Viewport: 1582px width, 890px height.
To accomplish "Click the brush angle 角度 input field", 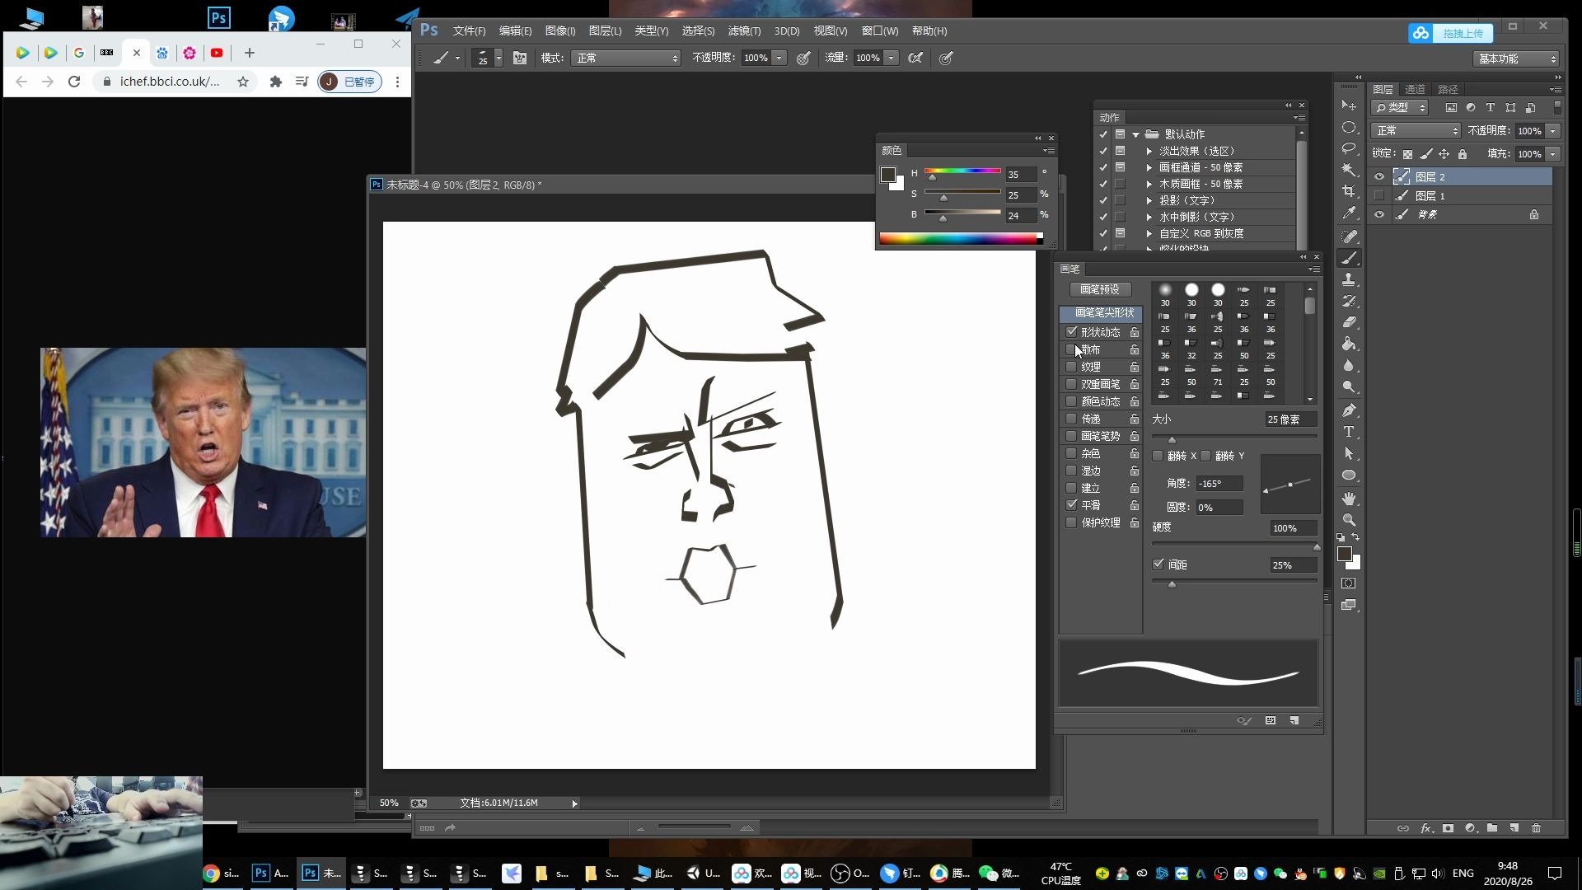I will (x=1219, y=484).
